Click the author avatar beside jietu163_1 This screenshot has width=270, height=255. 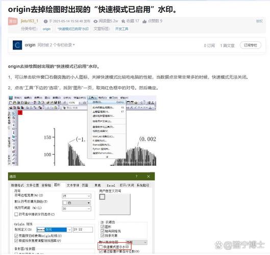(x=13, y=21)
